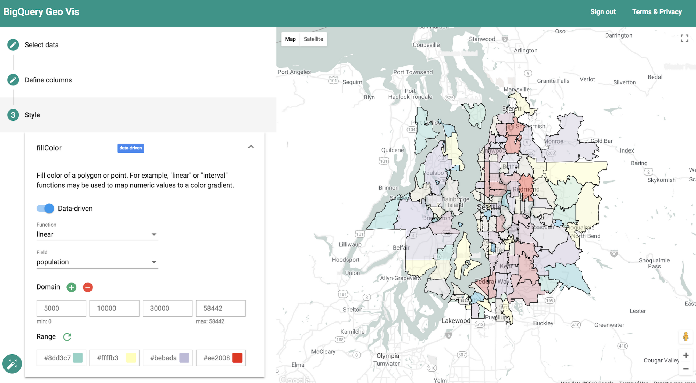Click the Select data pencil icon

pyautogui.click(x=13, y=45)
